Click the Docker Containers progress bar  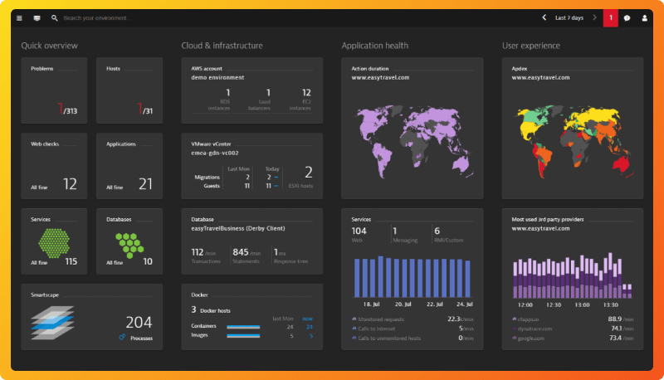click(243, 327)
